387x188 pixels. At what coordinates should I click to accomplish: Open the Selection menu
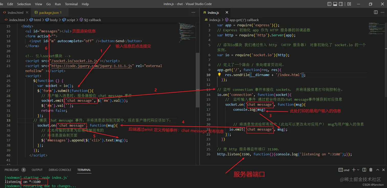pos(24,4)
